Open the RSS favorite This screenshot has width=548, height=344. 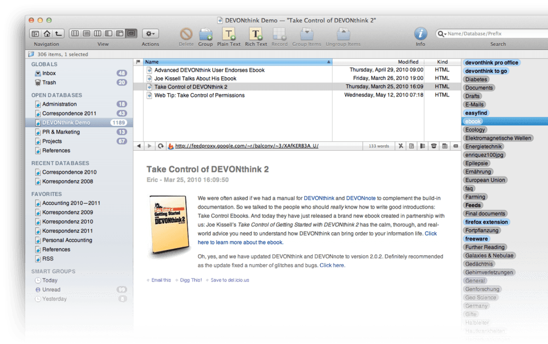pos(79,259)
